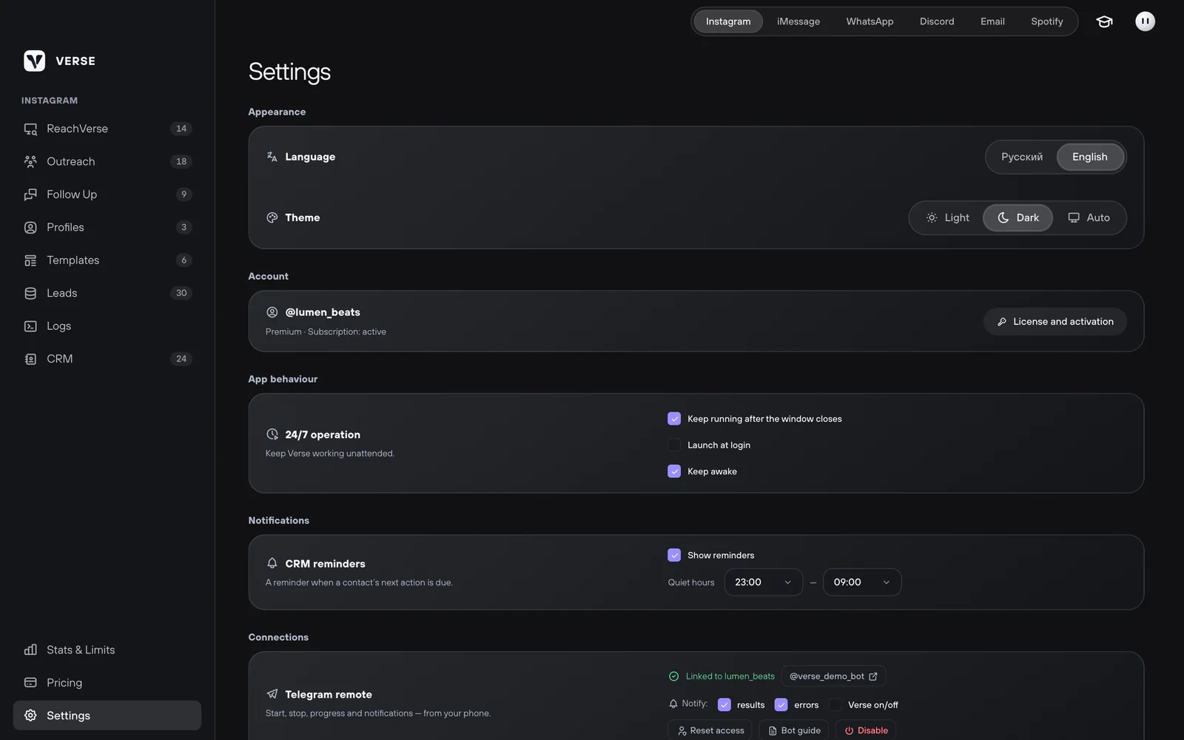Open the graduation cap tutorial icon
1184x740 pixels.
1104,21
